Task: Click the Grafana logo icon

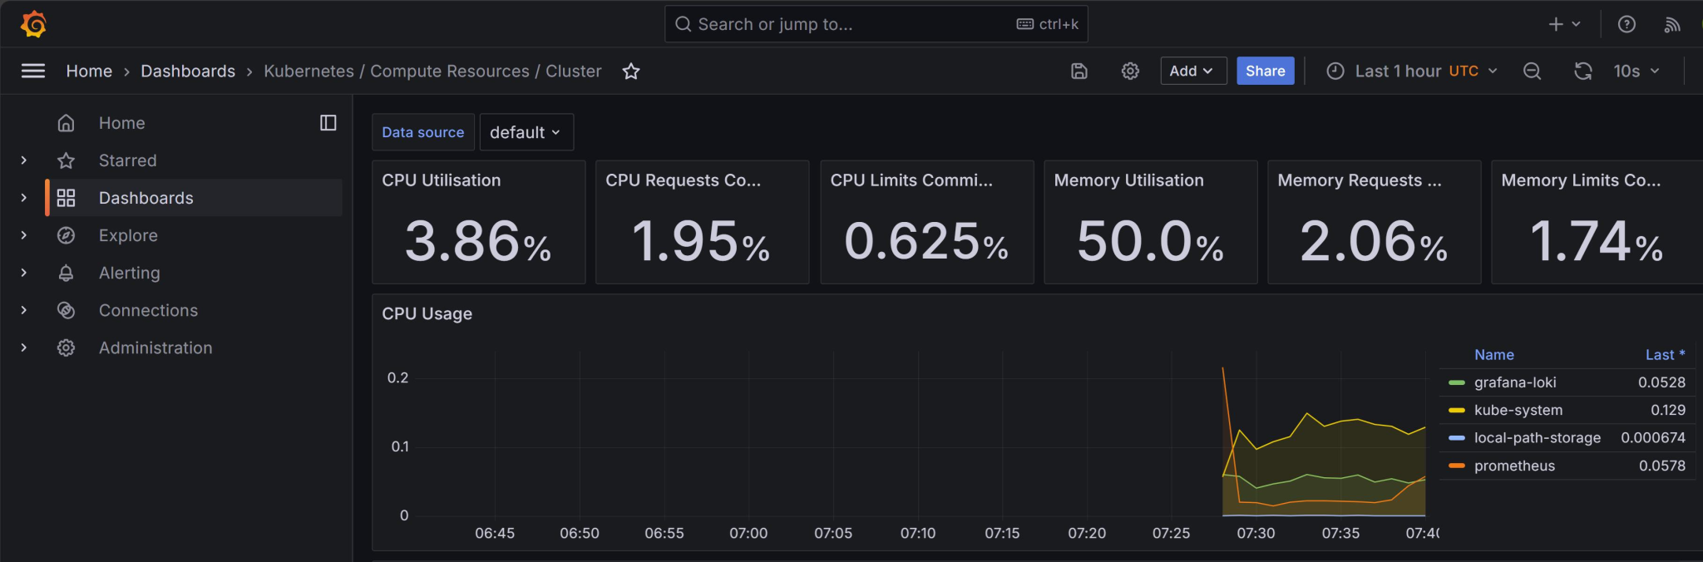Action: (33, 24)
